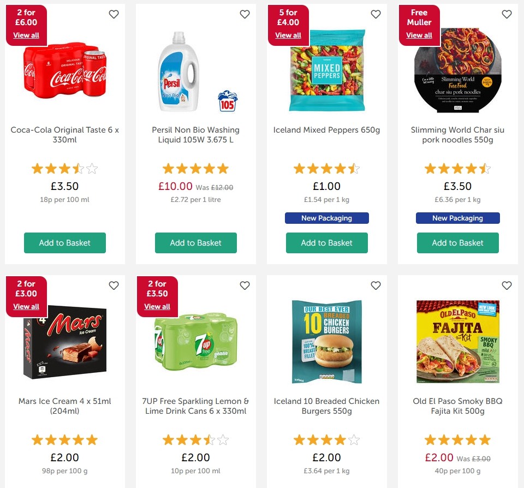Open View all for the 2 for £3.50 deal

[x=157, y=306]
